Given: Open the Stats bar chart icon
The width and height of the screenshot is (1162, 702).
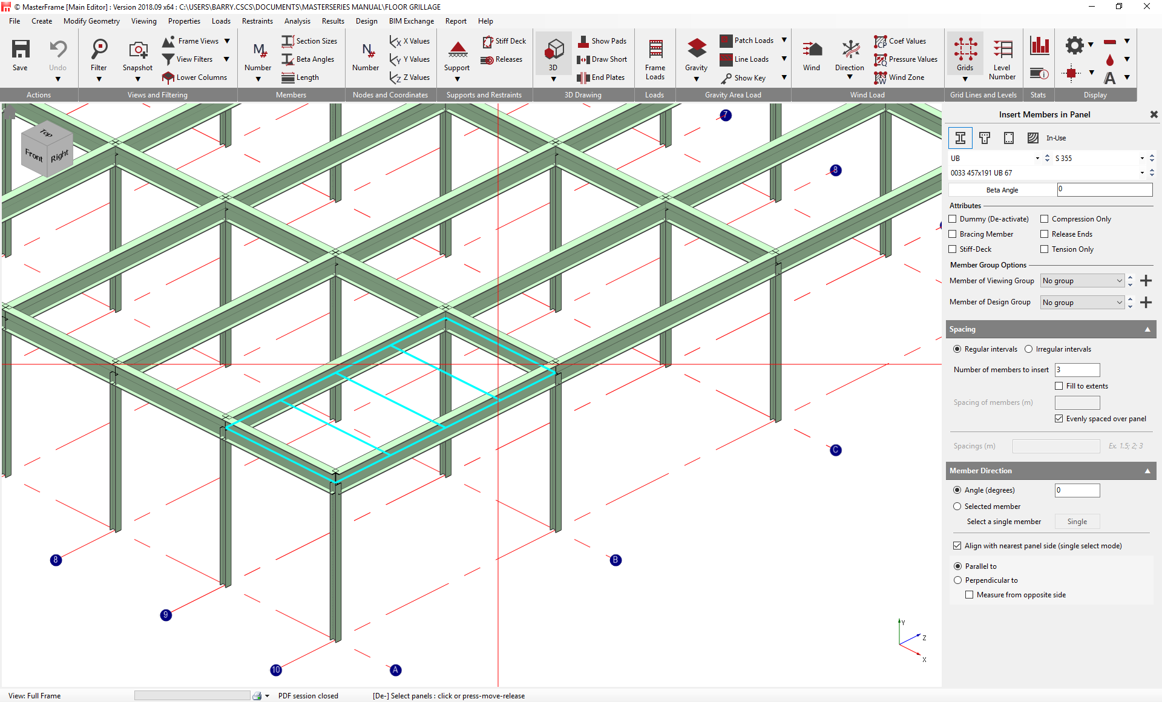Looking at the screenshot, I should pos(1040,45).
